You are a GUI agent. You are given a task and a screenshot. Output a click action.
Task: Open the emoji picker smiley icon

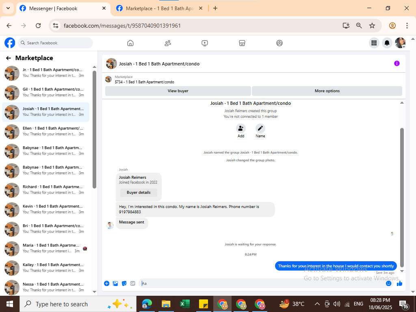[x=388, y=283]
